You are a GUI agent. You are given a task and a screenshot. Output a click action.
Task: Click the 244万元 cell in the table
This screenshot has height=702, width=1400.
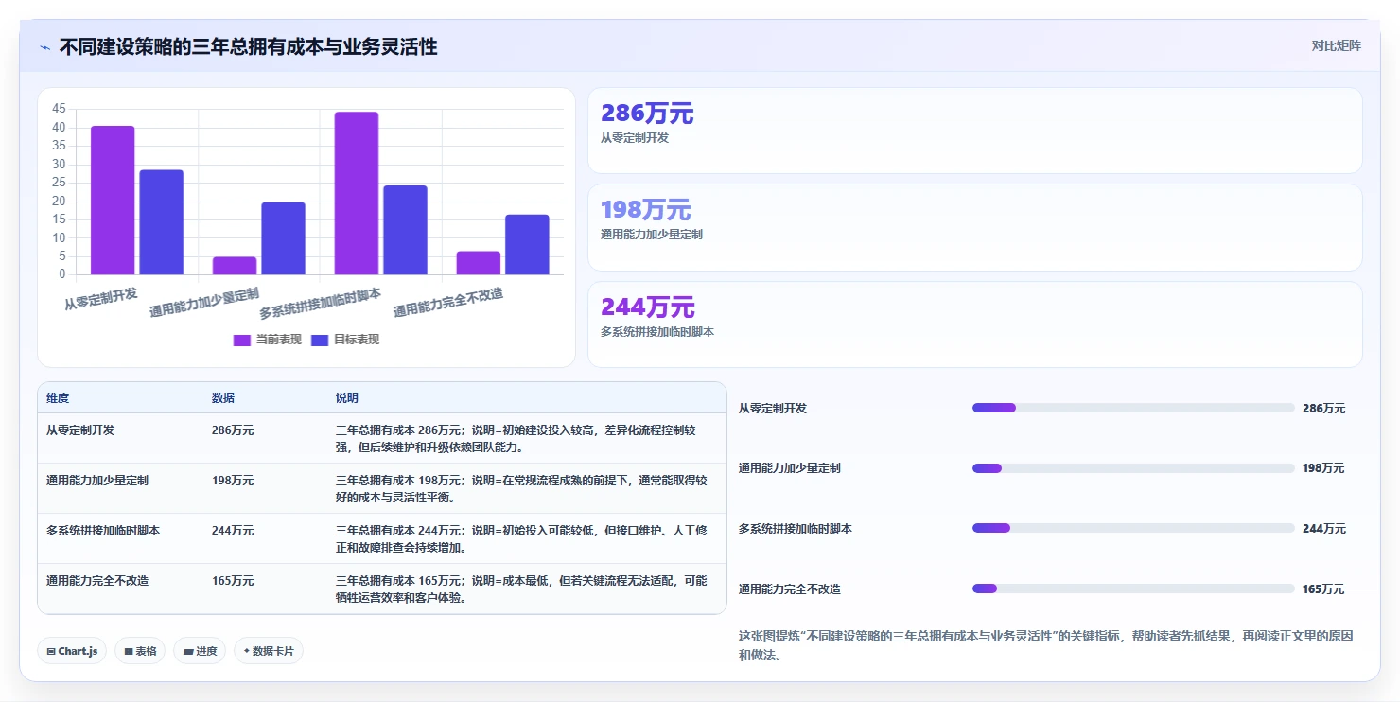(233, 530)
